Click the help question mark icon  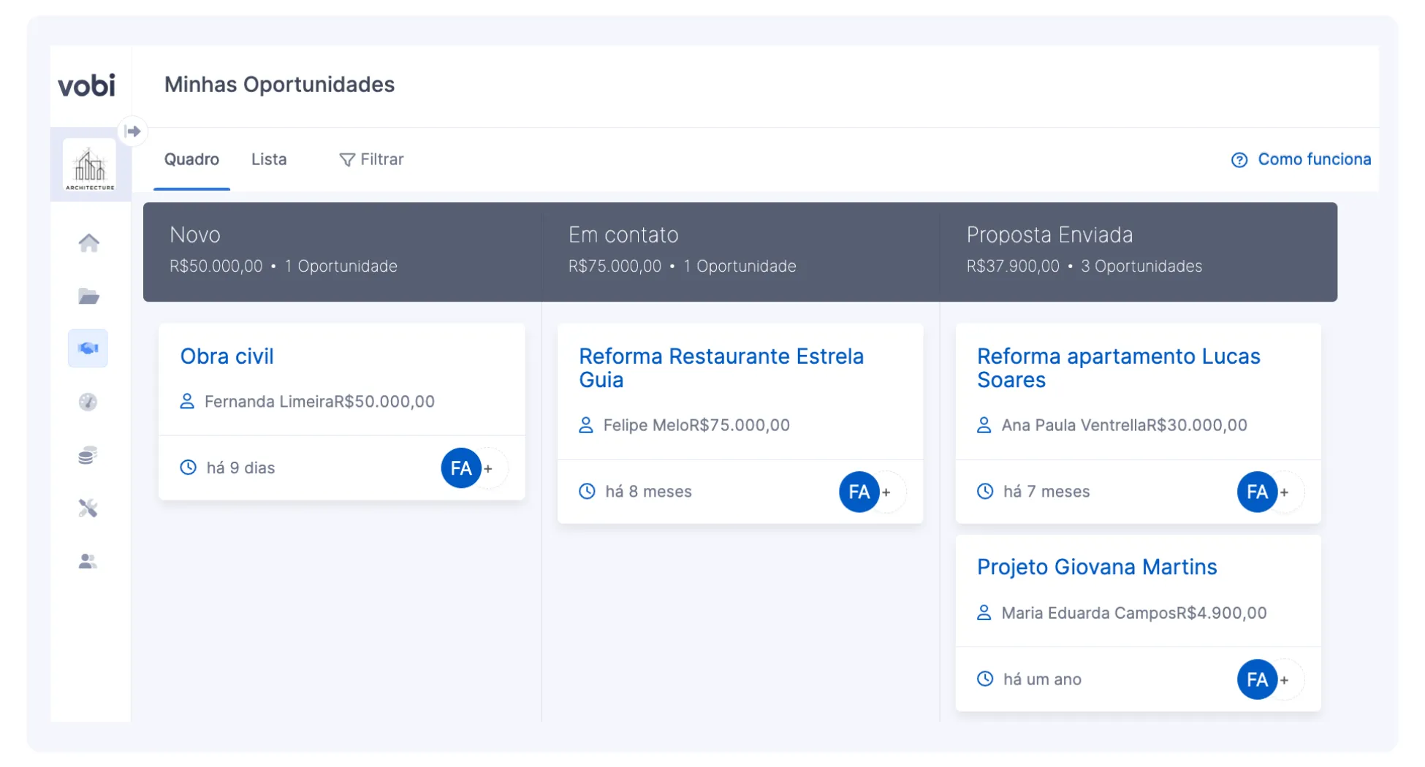click(x=1239, y=160)
